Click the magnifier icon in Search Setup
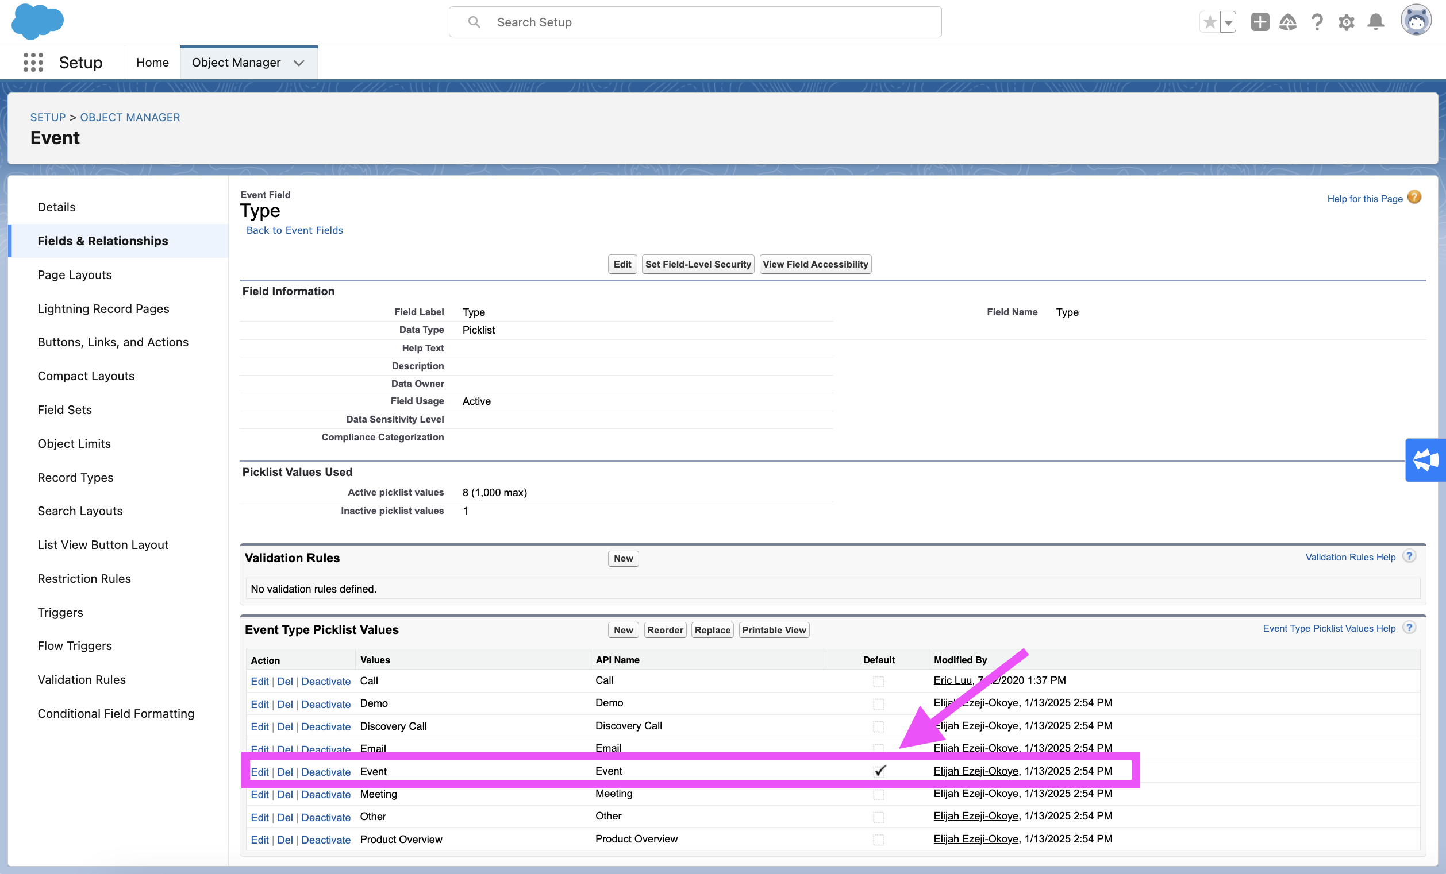1446x874 pixels. coord(474,22)
